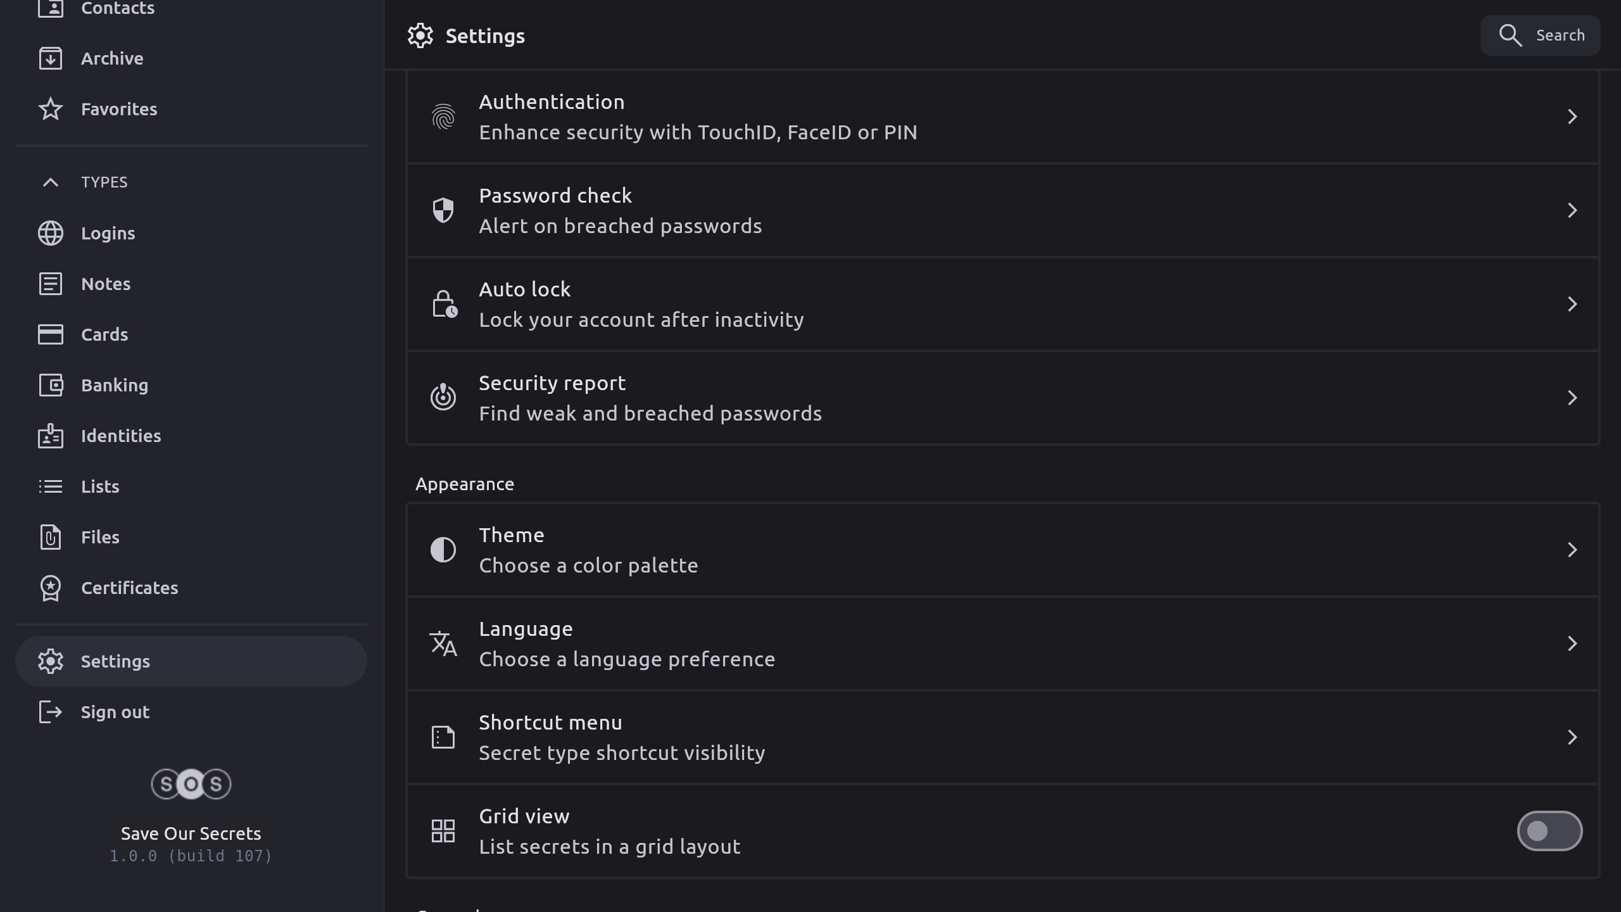This screenshot has height=912, width=1621.
Task: Click the Security report radar icon
Action: tap(443, 397)
